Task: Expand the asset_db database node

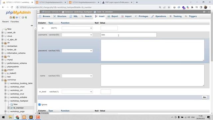Action: click(x=2, y=33)
